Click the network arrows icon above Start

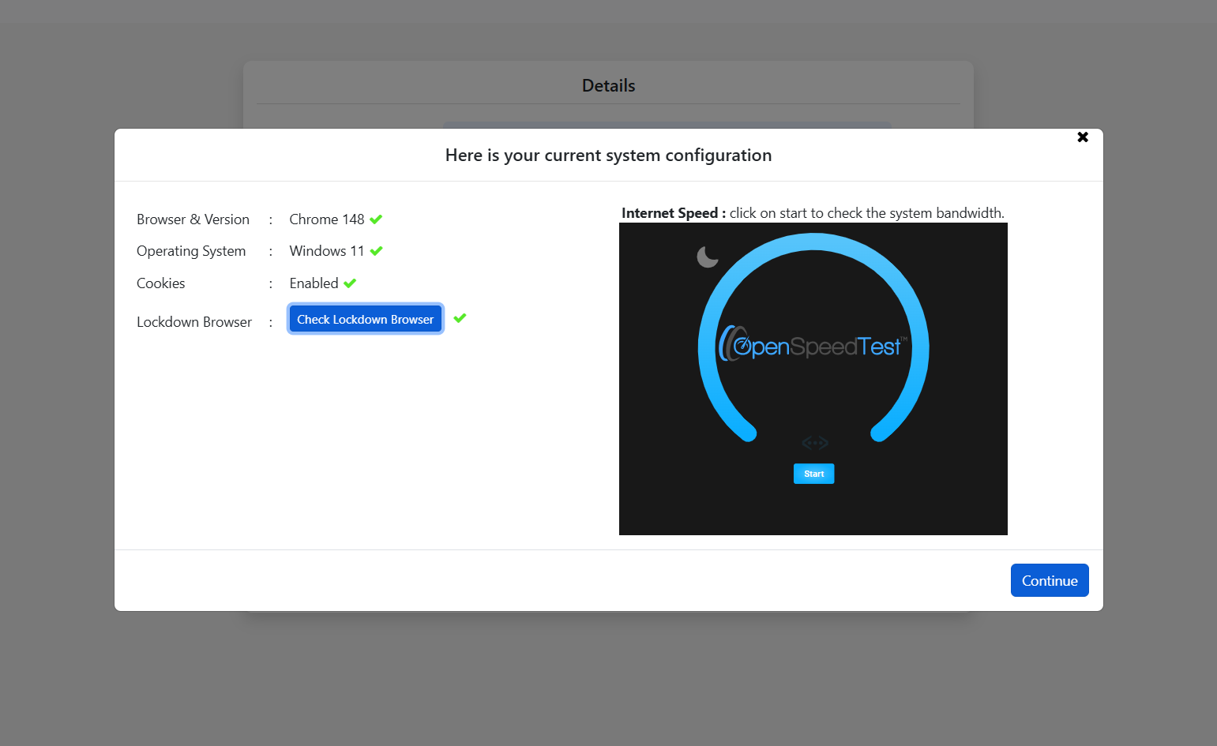tap(814, 443)
